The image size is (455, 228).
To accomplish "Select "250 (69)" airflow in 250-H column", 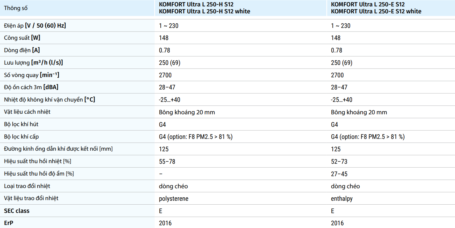I will point(170,63).
